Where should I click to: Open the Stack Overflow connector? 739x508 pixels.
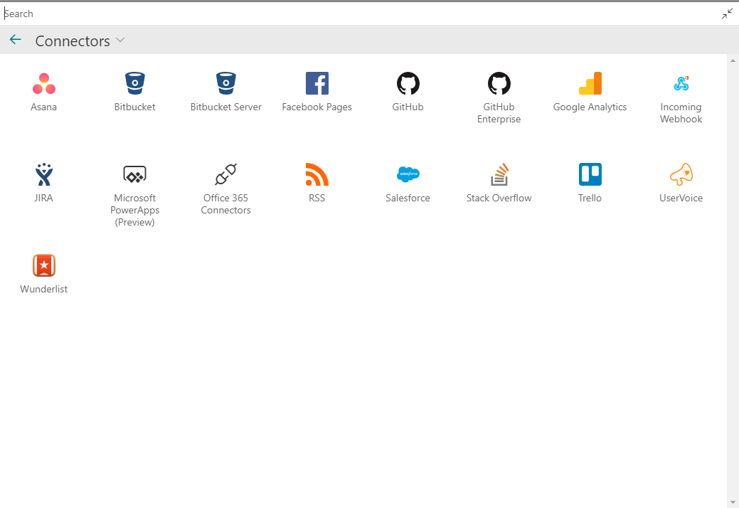pyautogui.click(x=499, y=175)
